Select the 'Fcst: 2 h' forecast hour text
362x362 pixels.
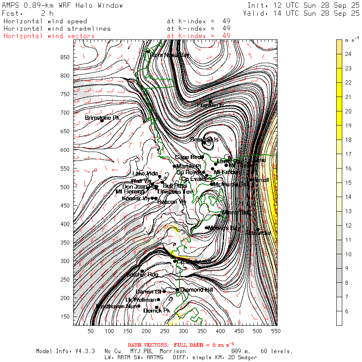28,13
